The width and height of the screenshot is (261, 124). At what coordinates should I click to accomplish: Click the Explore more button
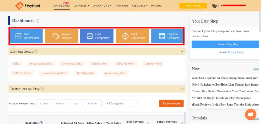click(171, 103)
